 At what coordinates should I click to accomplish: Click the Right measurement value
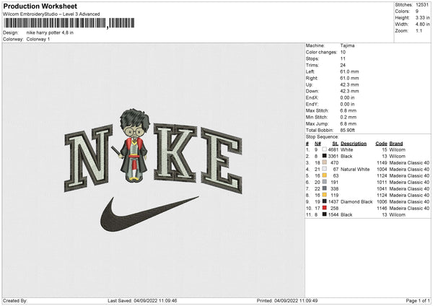pos(349,78)
